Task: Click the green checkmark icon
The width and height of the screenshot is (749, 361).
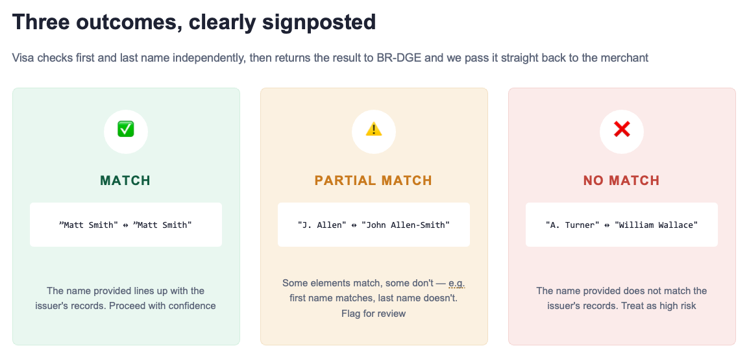Action: click(126, 129)
